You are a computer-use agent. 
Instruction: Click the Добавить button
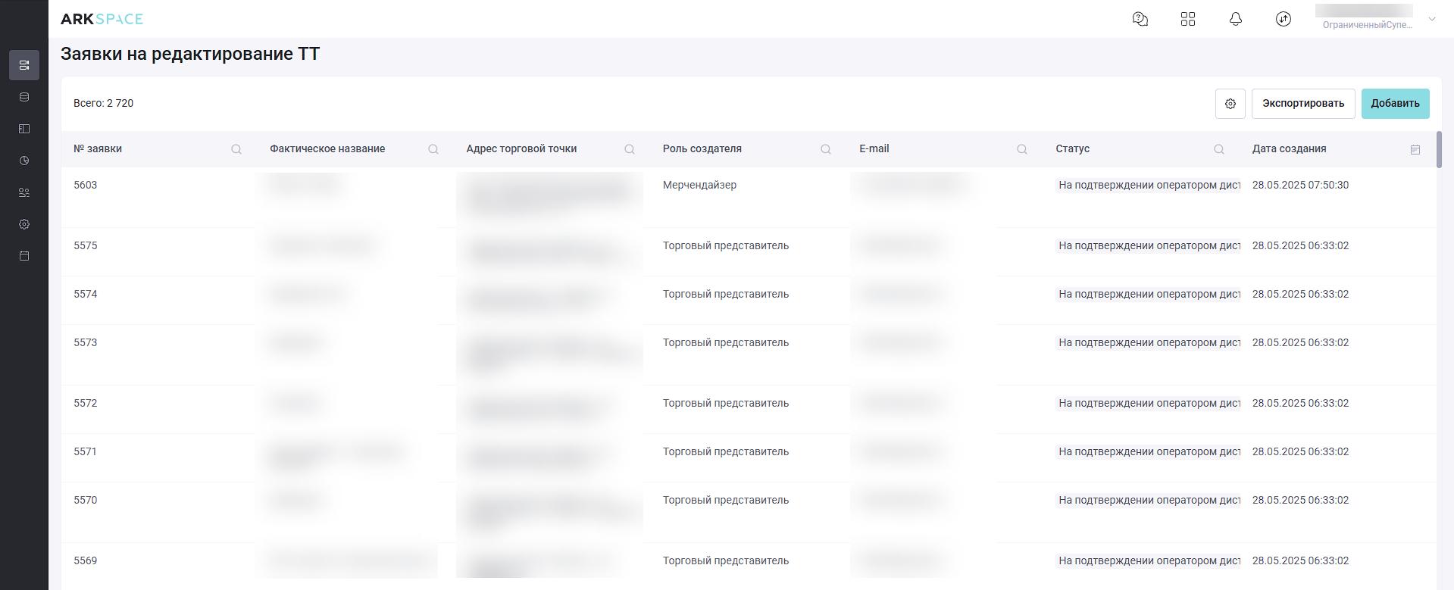coord(1394,104)
